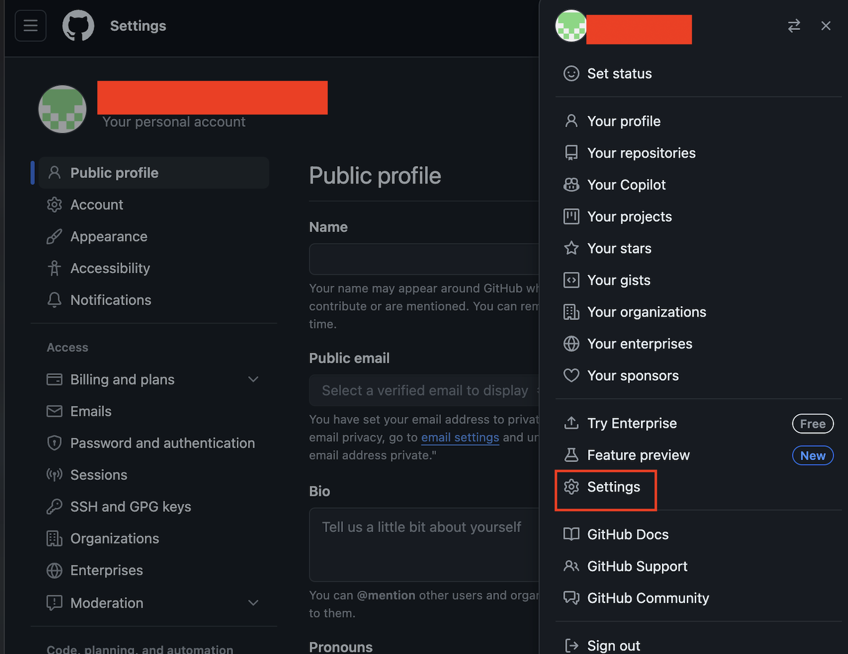Click the Bio text area
The image size is (848, 654).
tap(425, 545)
